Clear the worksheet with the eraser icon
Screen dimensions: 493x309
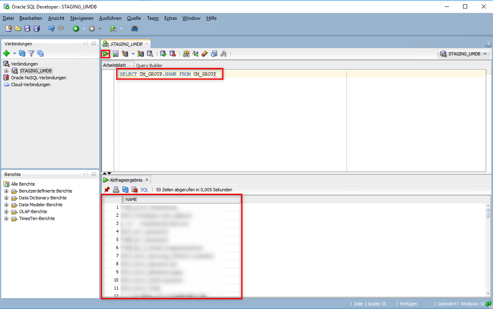(204, 53)
